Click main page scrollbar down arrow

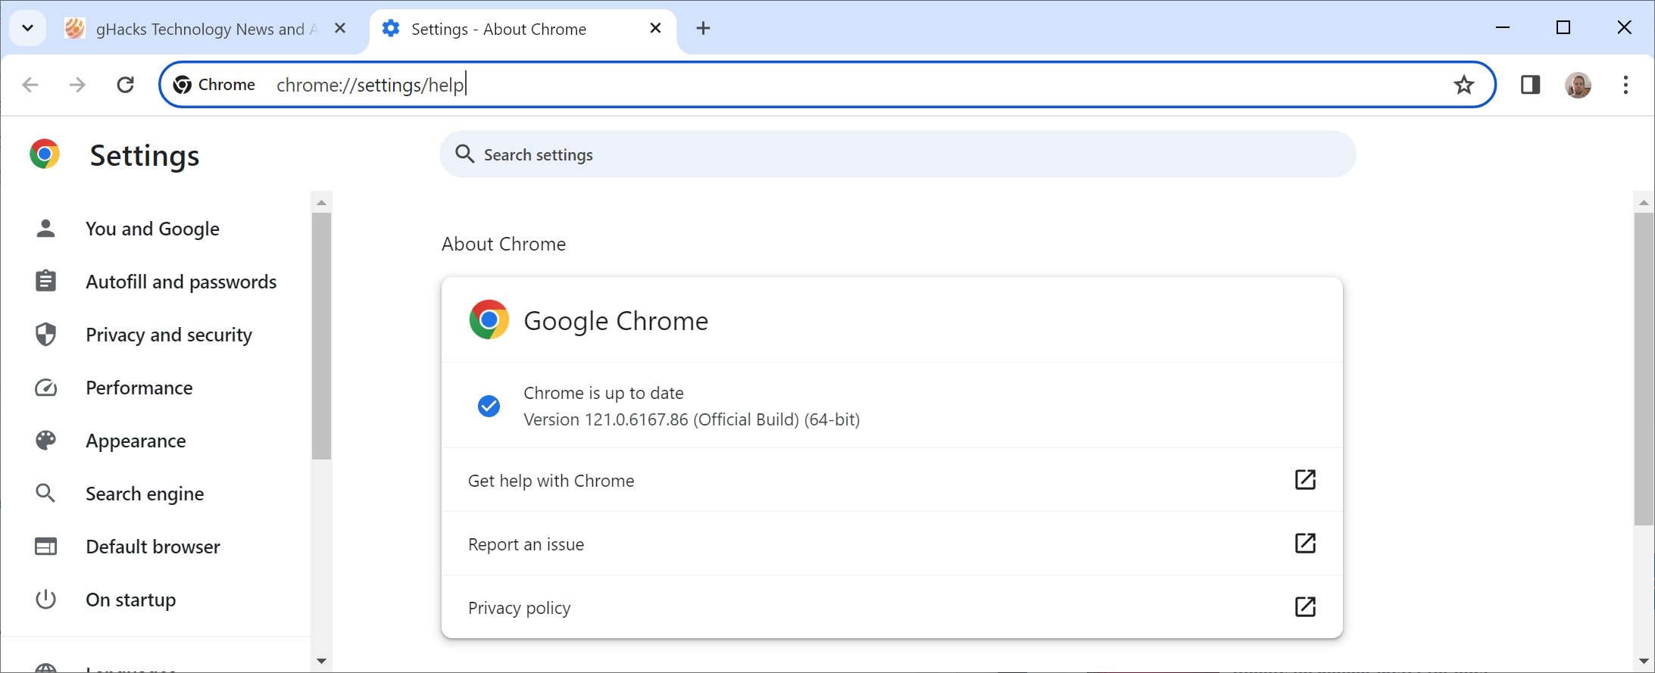pos(1644,661)
